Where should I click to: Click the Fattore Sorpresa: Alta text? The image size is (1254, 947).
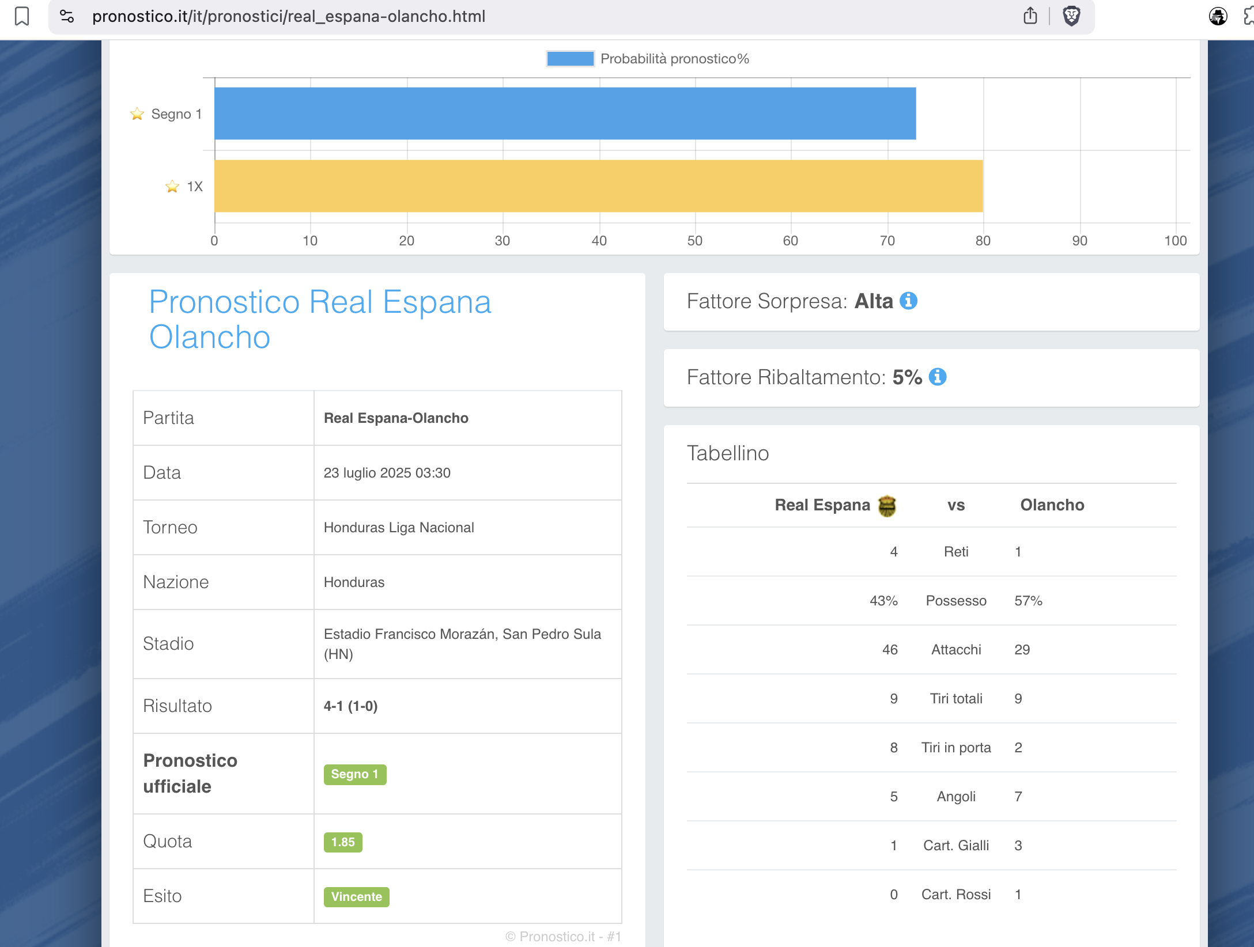click(x=790, y=301)
